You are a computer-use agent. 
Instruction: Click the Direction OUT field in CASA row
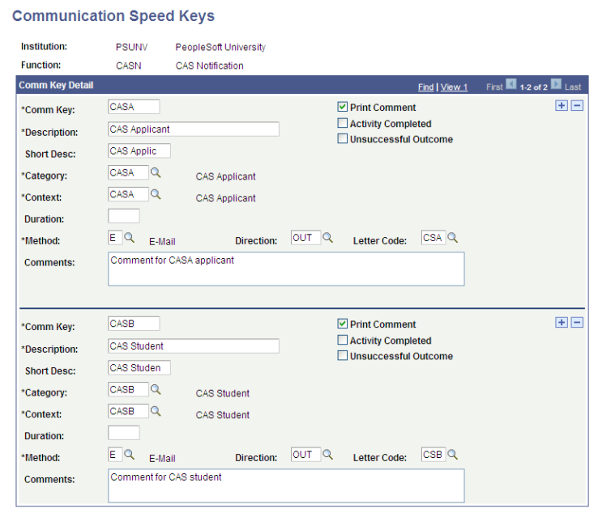coord(305,238)
